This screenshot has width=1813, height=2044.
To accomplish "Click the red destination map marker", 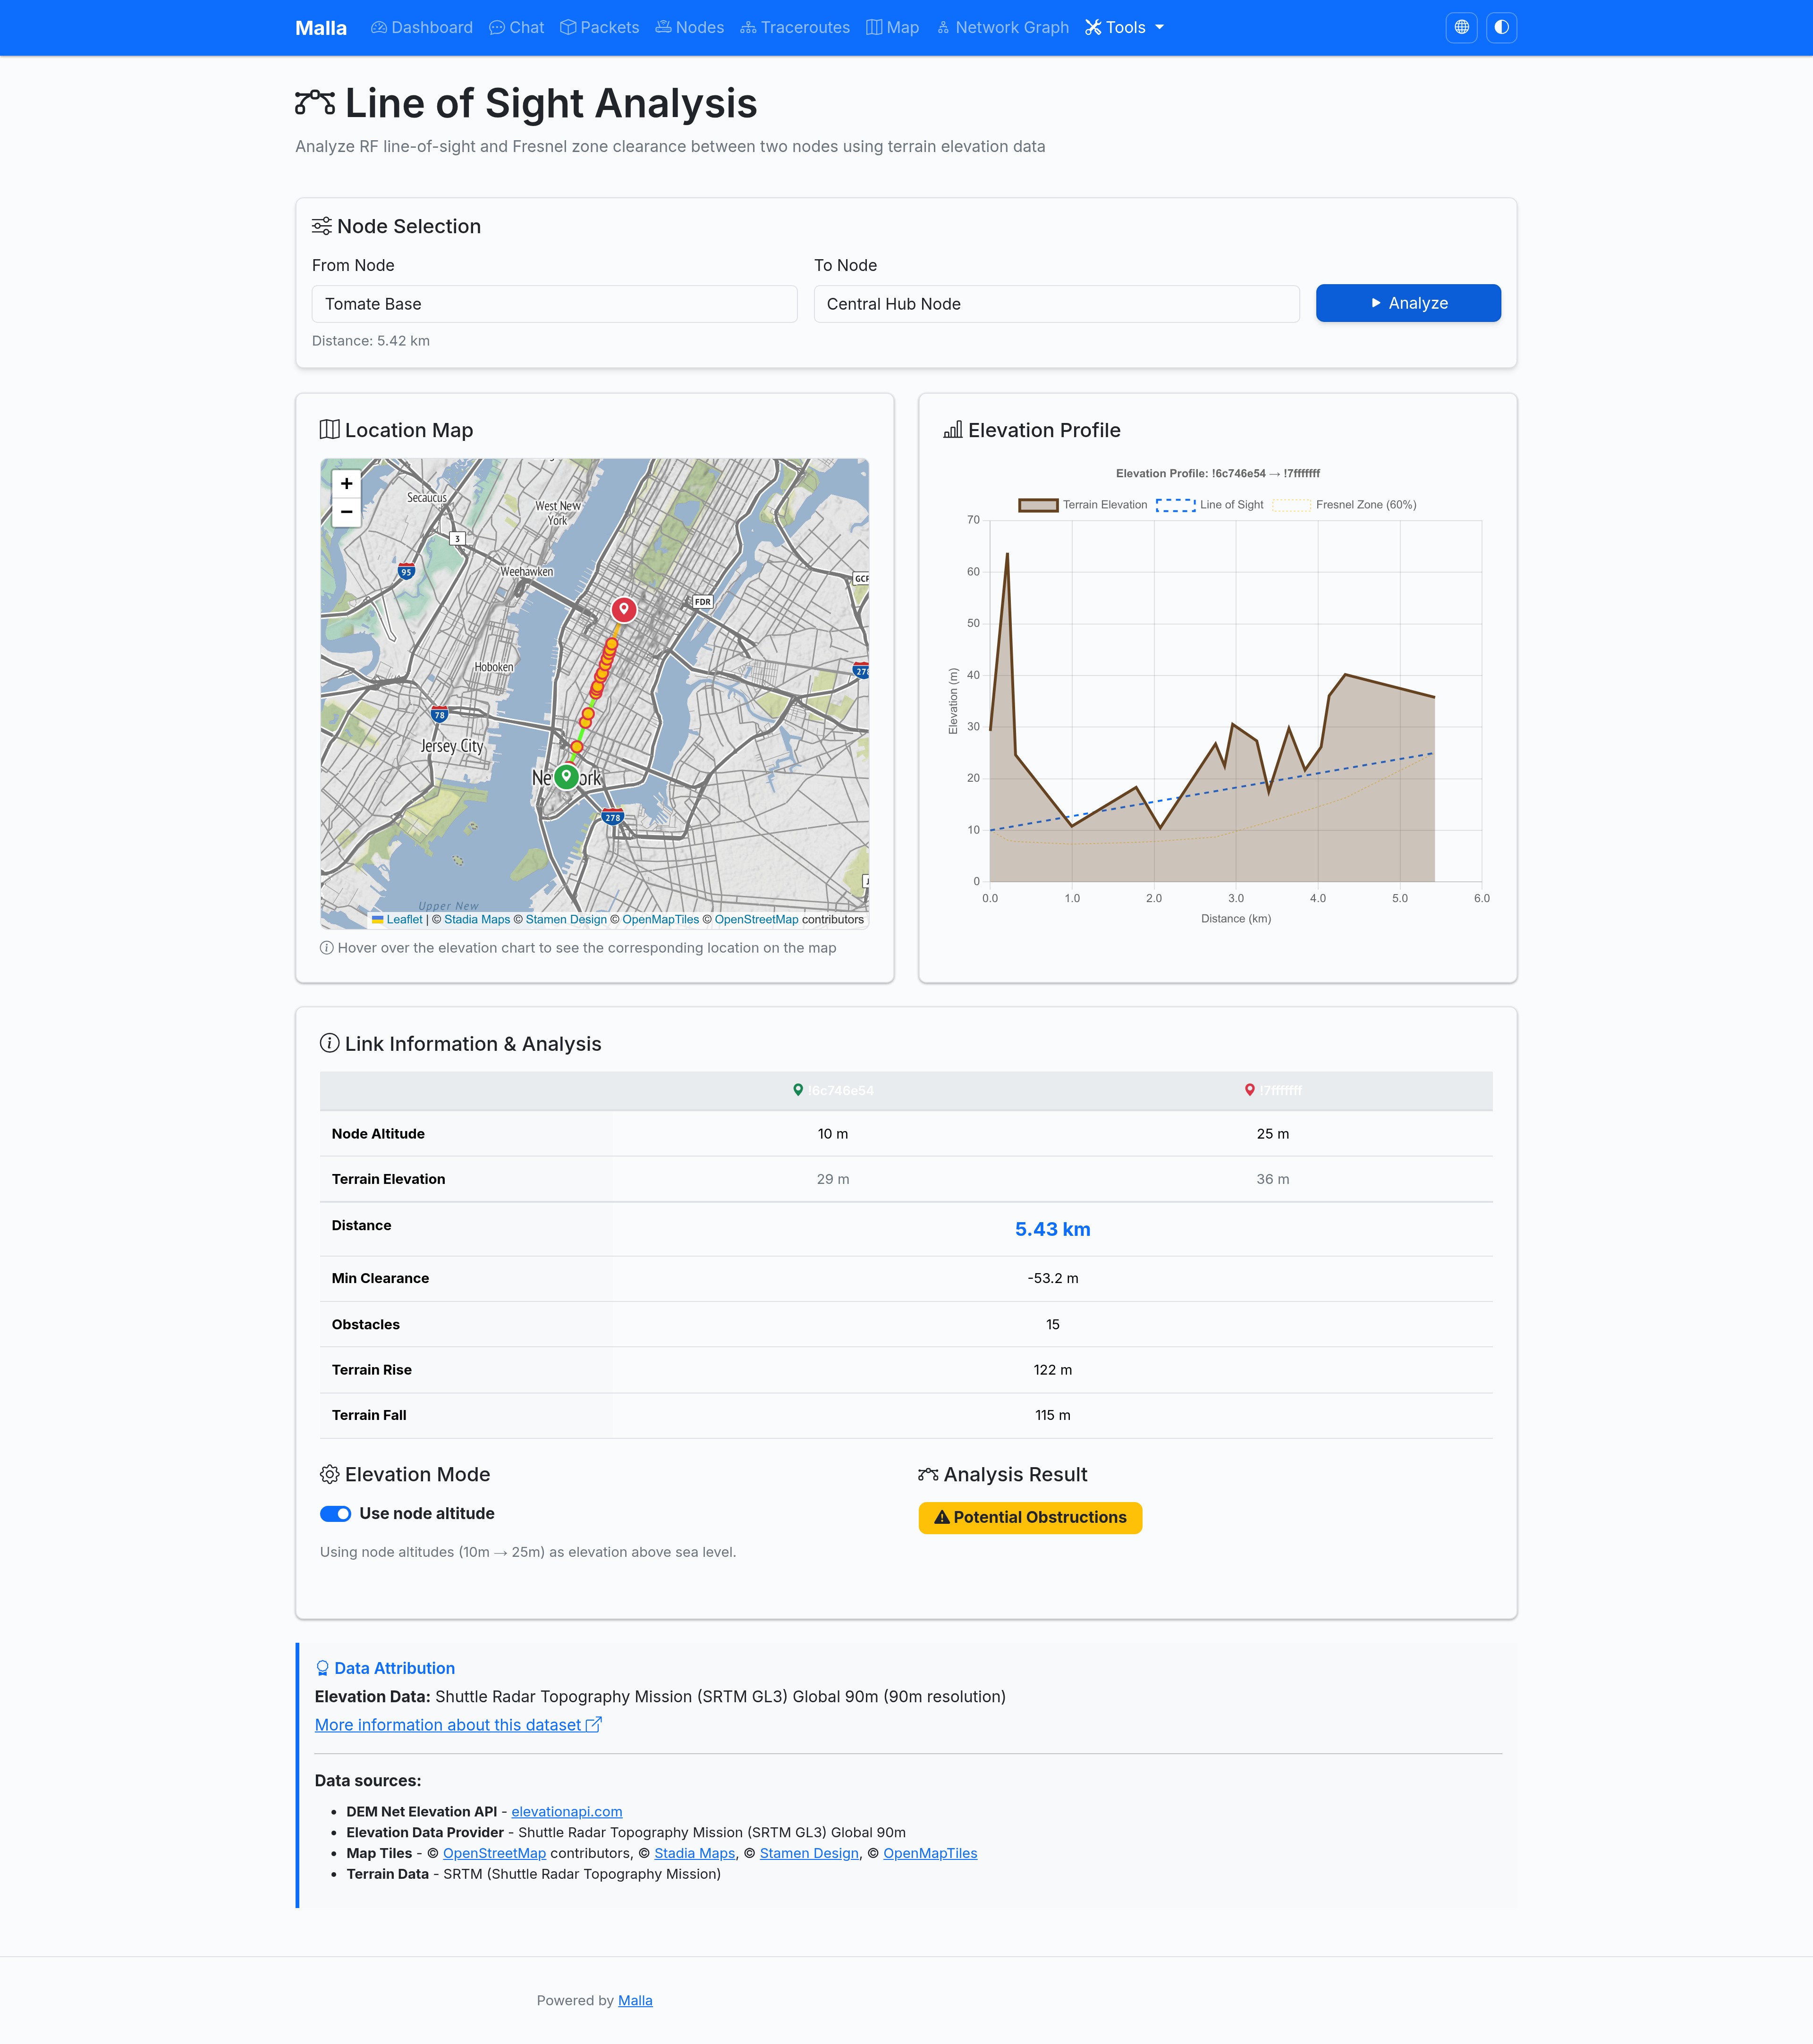I will point(624,609).
